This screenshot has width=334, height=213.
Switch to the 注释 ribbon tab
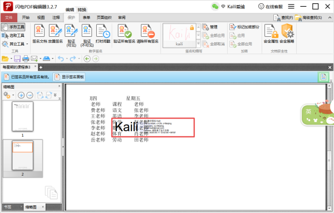(x=56, y=18)
